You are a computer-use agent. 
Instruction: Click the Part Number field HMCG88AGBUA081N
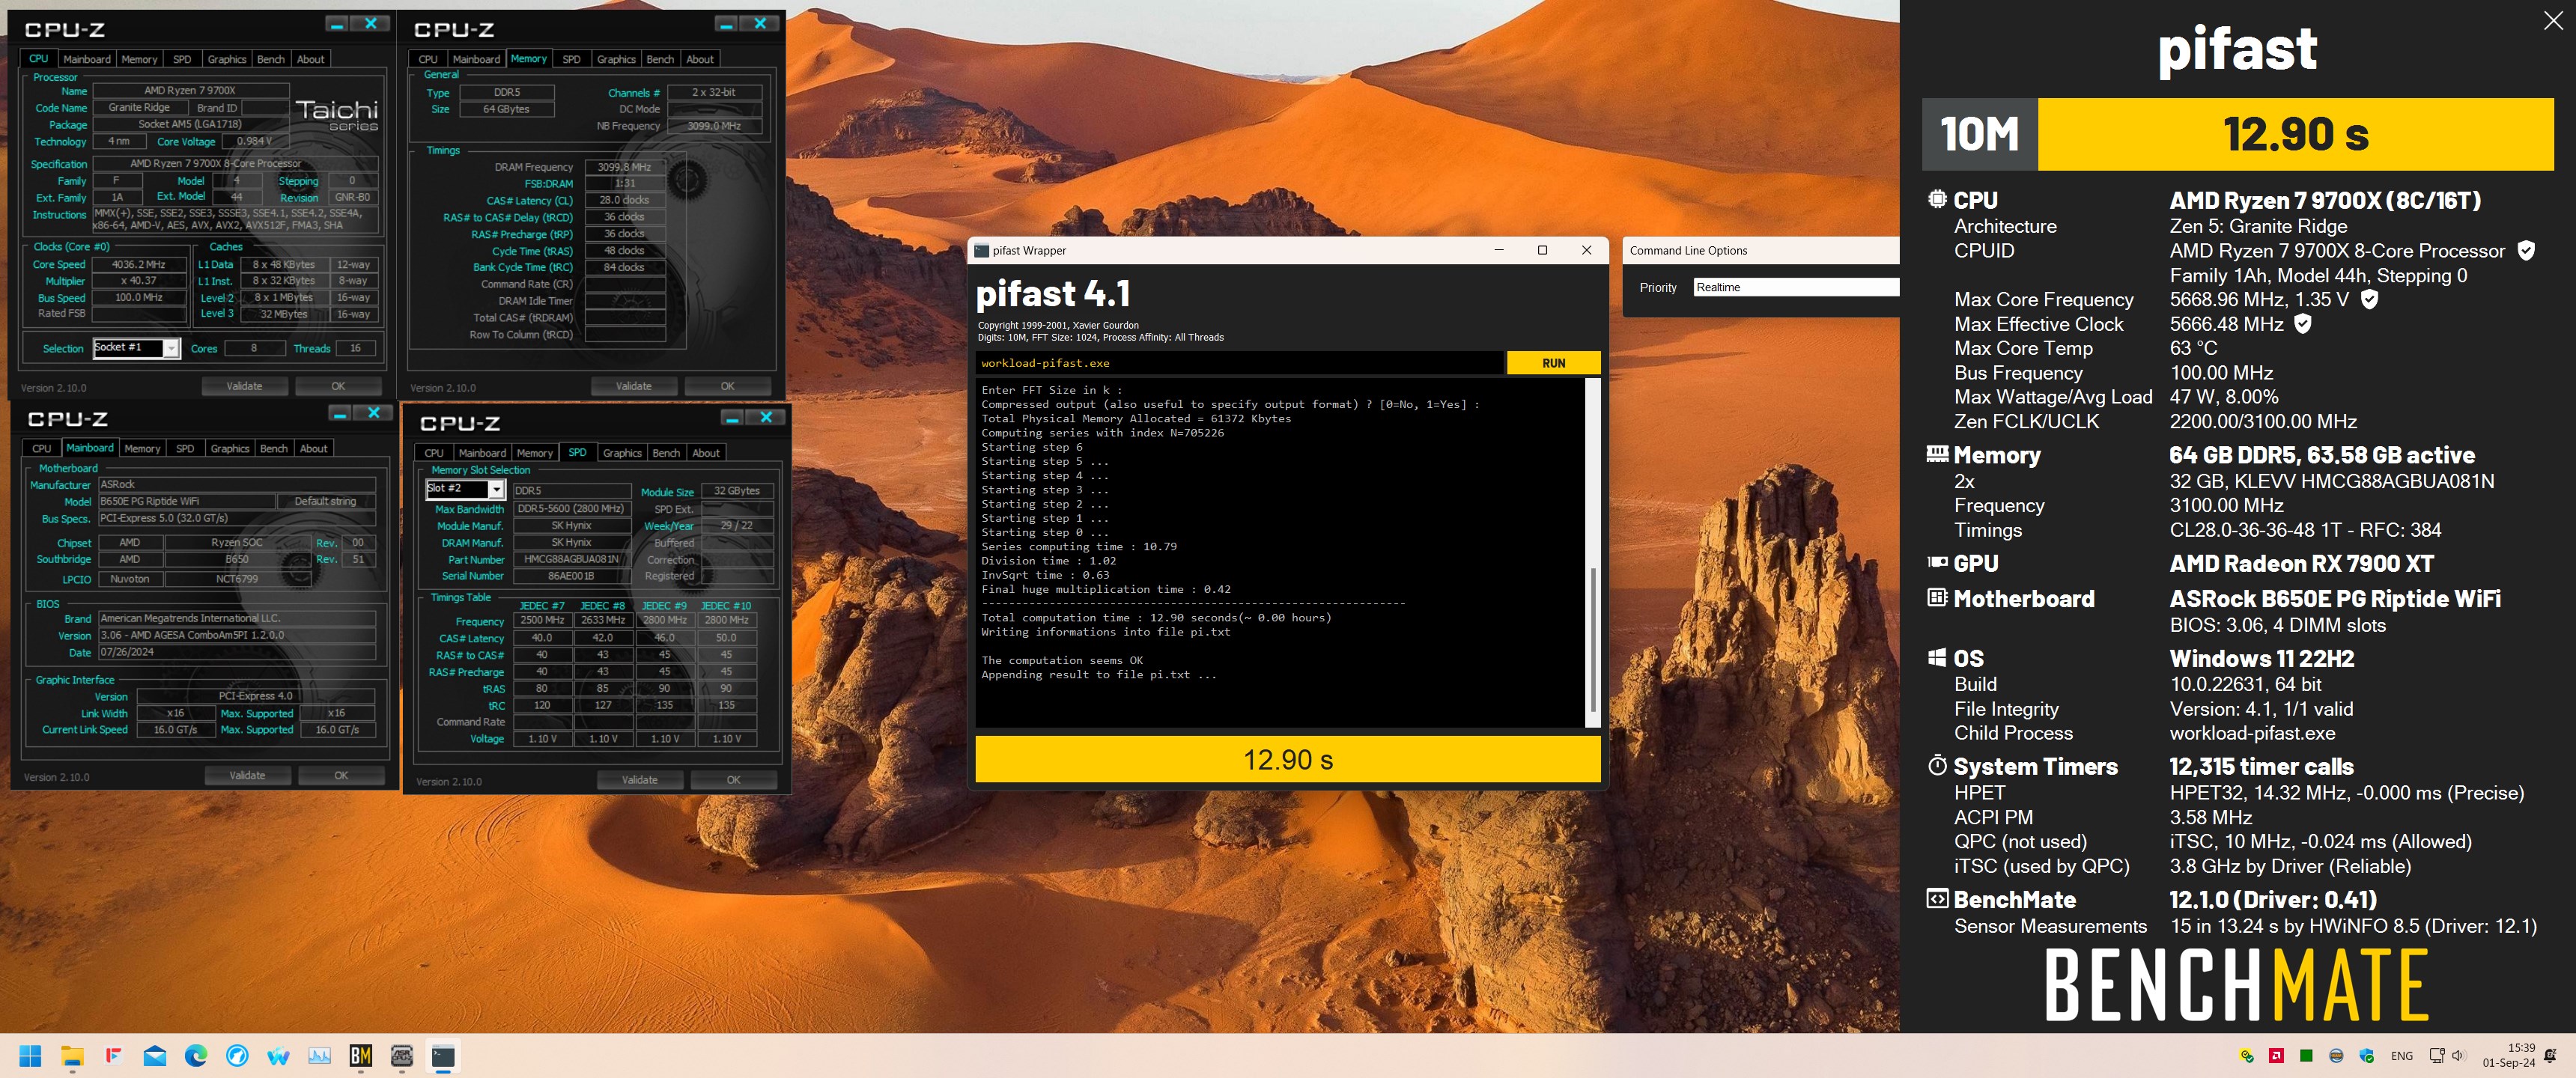(x=571, y=560)
